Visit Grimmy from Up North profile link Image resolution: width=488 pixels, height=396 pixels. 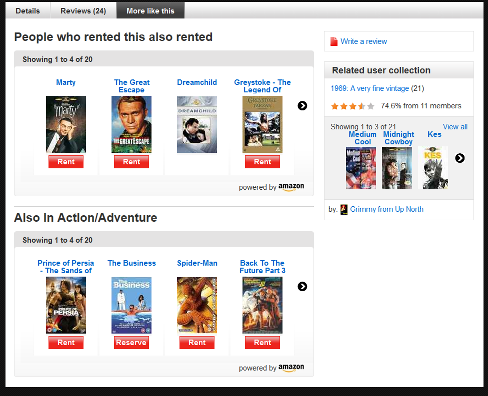(386, 209)
